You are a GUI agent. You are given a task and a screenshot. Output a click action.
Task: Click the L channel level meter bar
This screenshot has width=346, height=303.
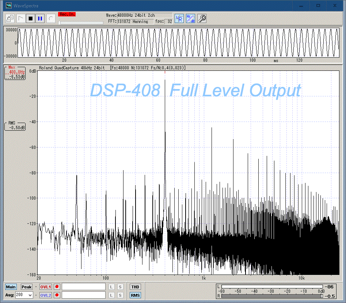(x=272, y=287)
